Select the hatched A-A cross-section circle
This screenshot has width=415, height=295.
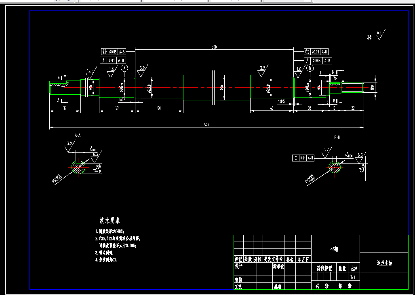coord(78,167)
